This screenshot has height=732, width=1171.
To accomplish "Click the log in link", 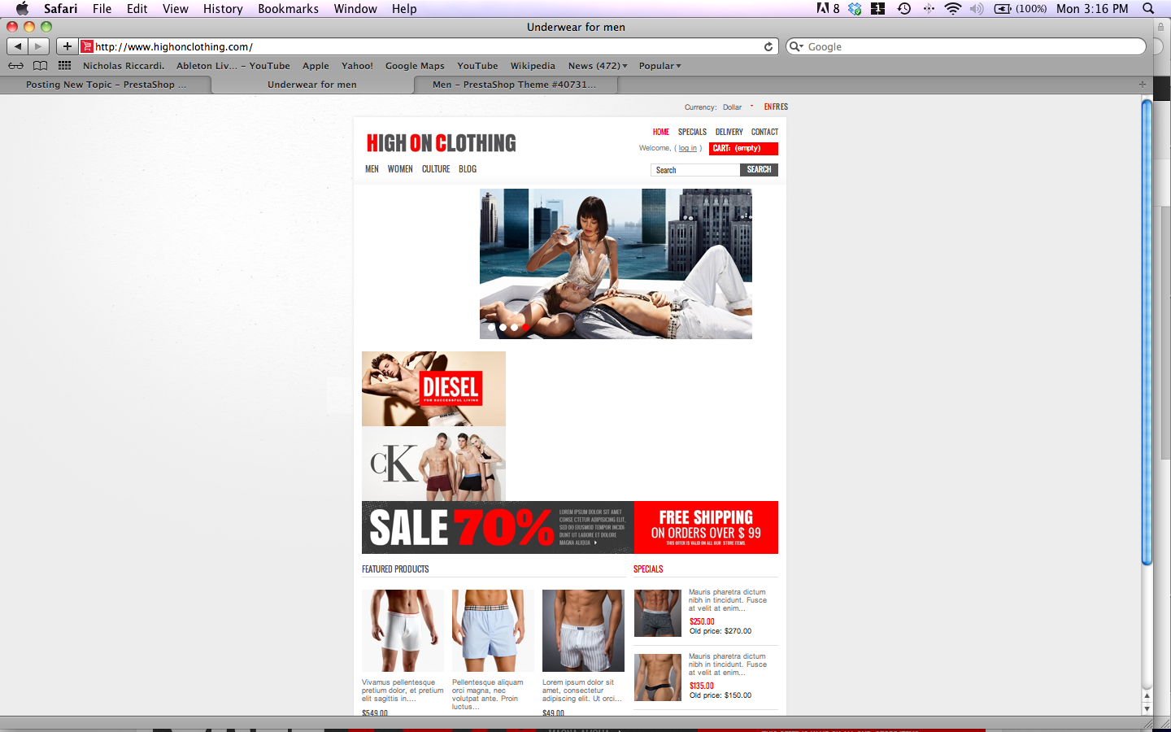I will click(x=688, y=148).
